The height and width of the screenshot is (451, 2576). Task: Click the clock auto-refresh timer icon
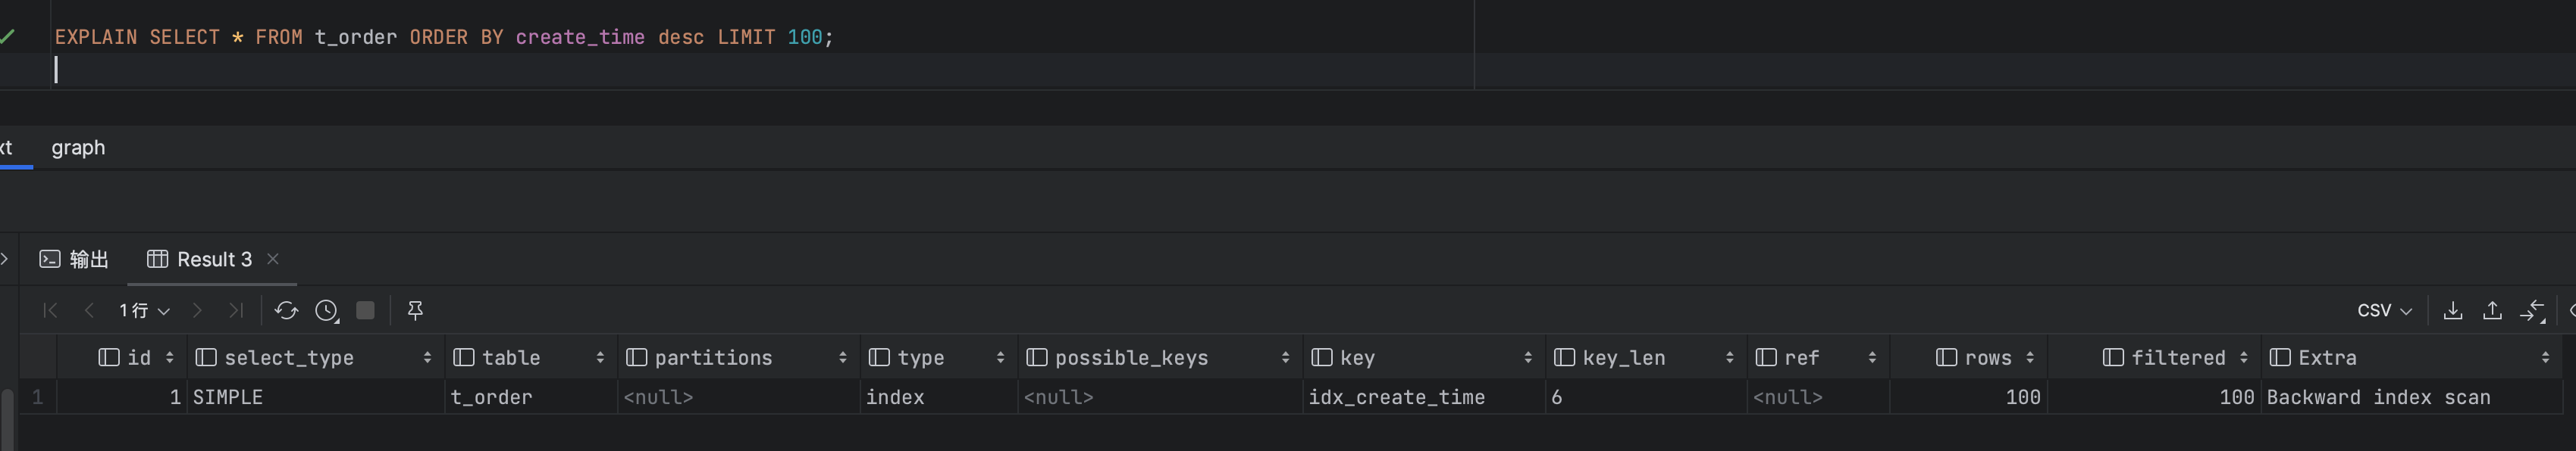click(326, 310)
